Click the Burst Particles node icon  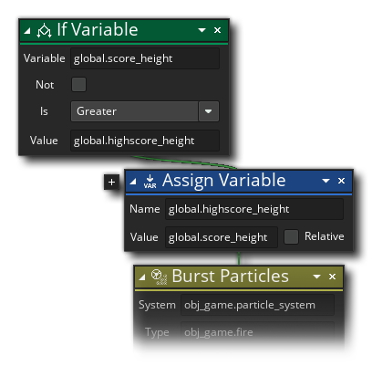[159, 277]
